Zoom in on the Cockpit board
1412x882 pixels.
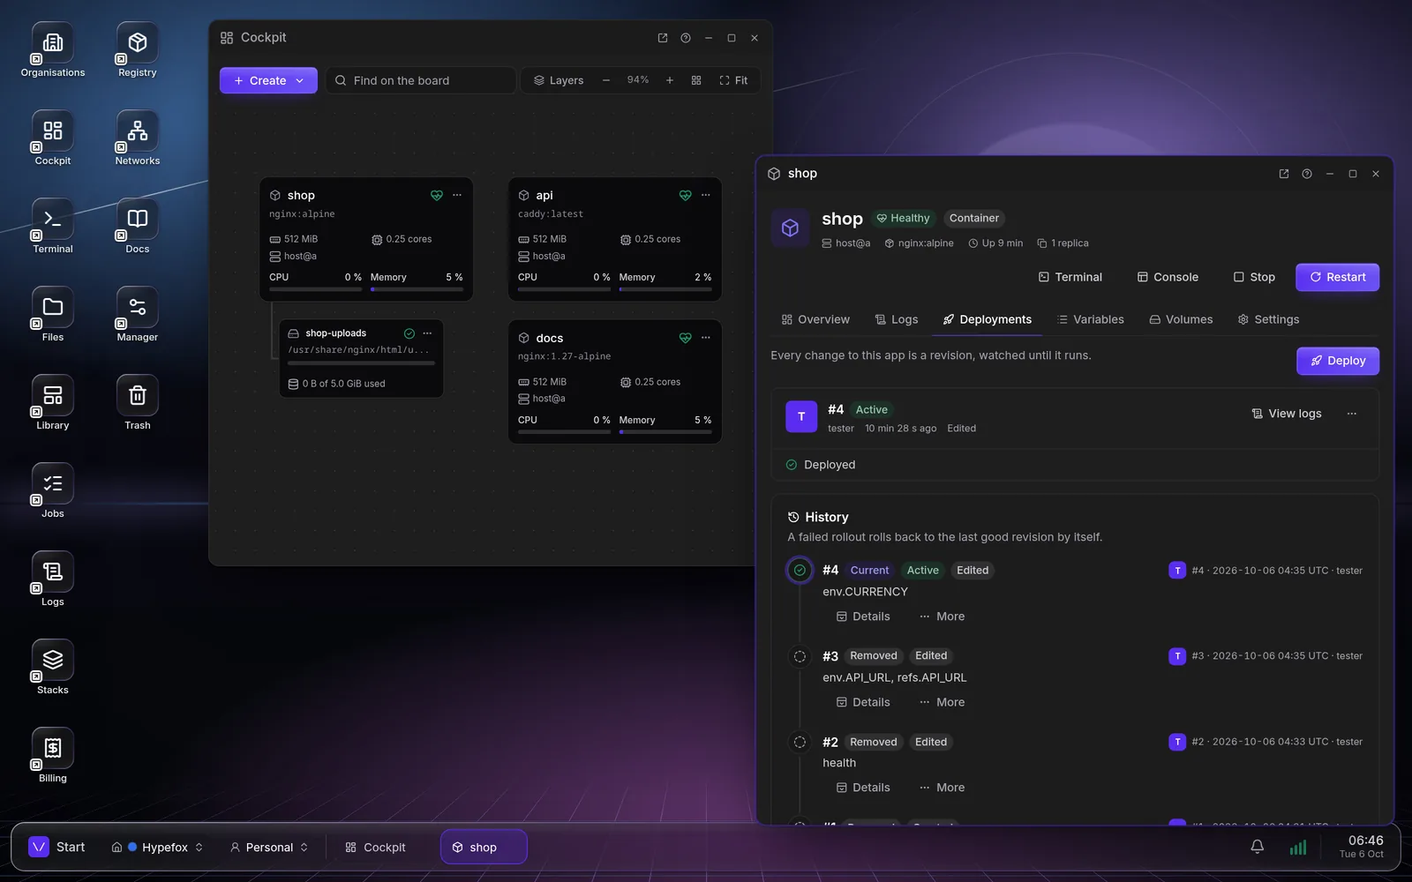point(670,80)
